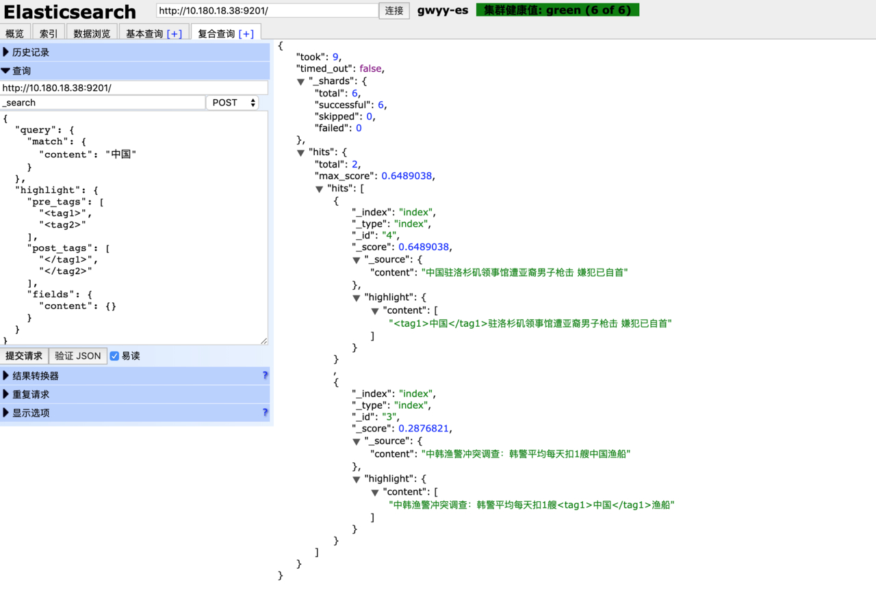Image resolution: width=876 pixels, height=590 pixels.
Task: Click the gwyy-es cluster name
Action: click(443, 10)
